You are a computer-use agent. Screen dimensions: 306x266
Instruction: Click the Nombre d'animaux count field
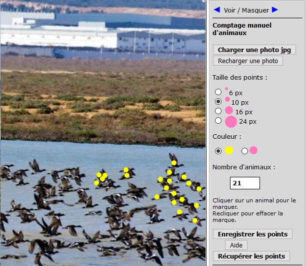tap(245, 183)
